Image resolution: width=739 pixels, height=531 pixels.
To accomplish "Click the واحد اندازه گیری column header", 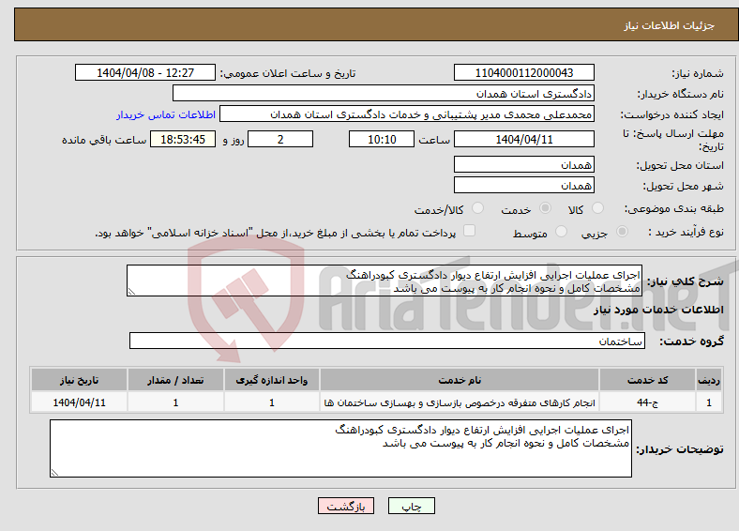I will point(271,380).
